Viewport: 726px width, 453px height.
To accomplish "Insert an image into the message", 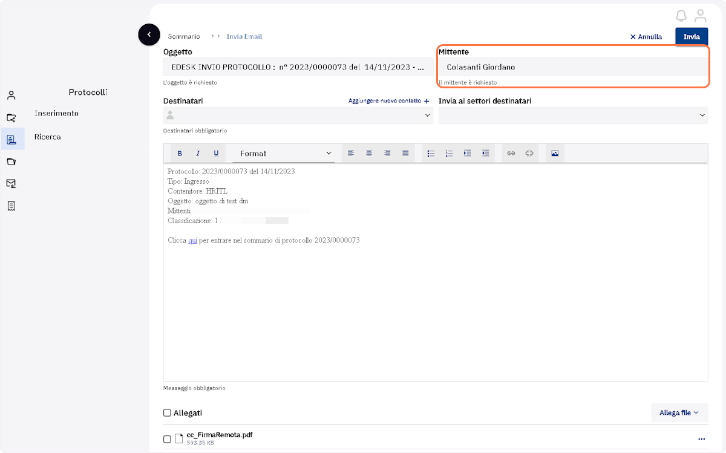I will pos(555,154).
